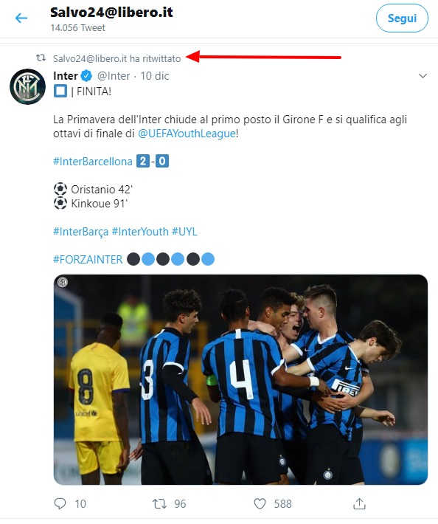Share the tweet via upload icon
This screenshot has height=524, width=438.
[x=359, y=503]
